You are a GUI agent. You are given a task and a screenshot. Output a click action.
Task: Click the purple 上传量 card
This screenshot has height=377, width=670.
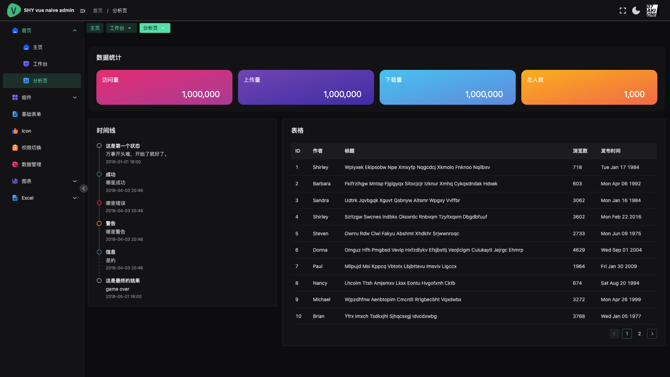click(306, 87)
